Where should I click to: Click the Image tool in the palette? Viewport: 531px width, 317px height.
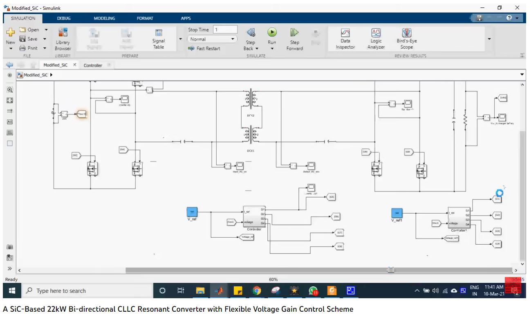10,132
